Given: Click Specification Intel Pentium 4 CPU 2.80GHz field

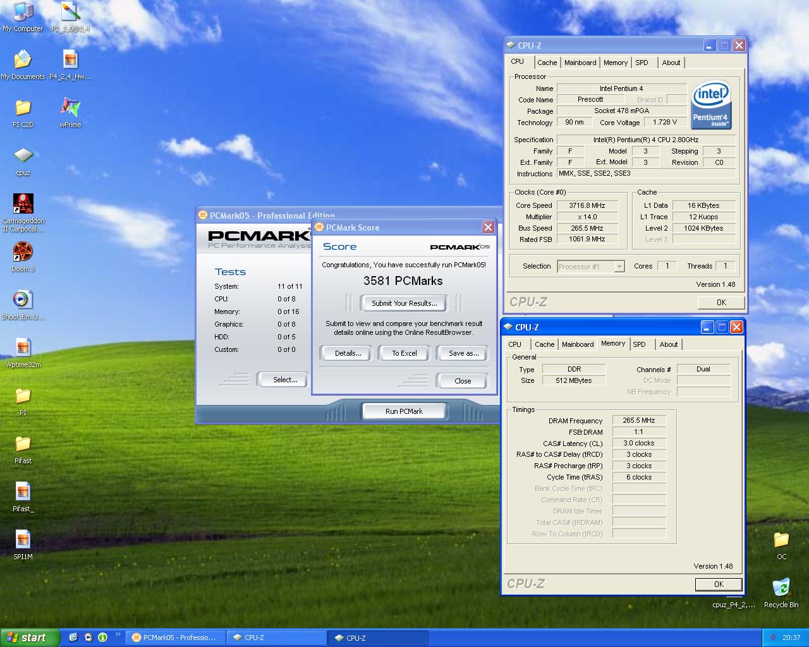Looking at the screenshot, I should point(646,140).
